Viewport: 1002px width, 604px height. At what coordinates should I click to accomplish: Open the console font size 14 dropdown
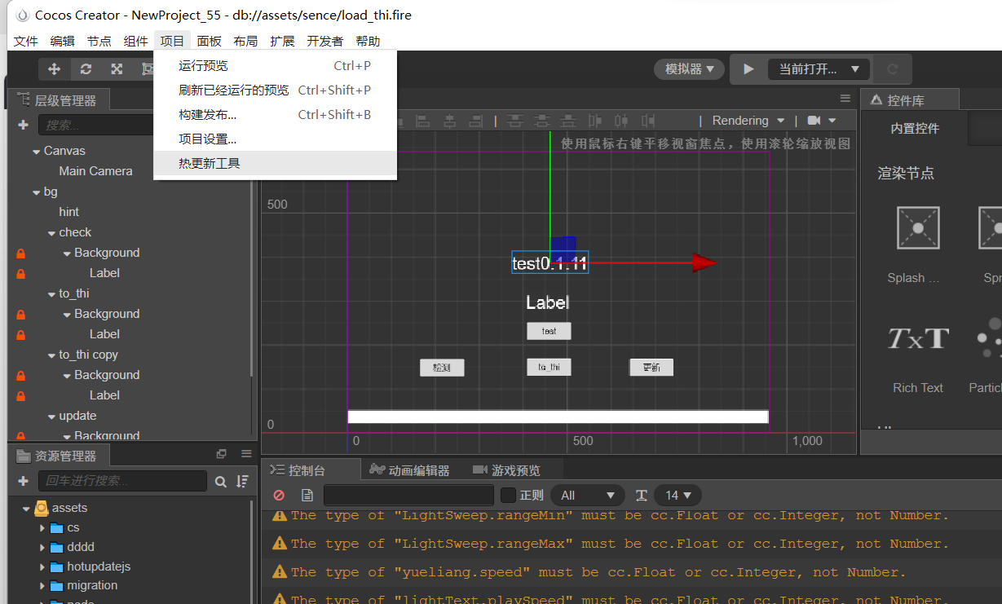[x=678, y=495]
